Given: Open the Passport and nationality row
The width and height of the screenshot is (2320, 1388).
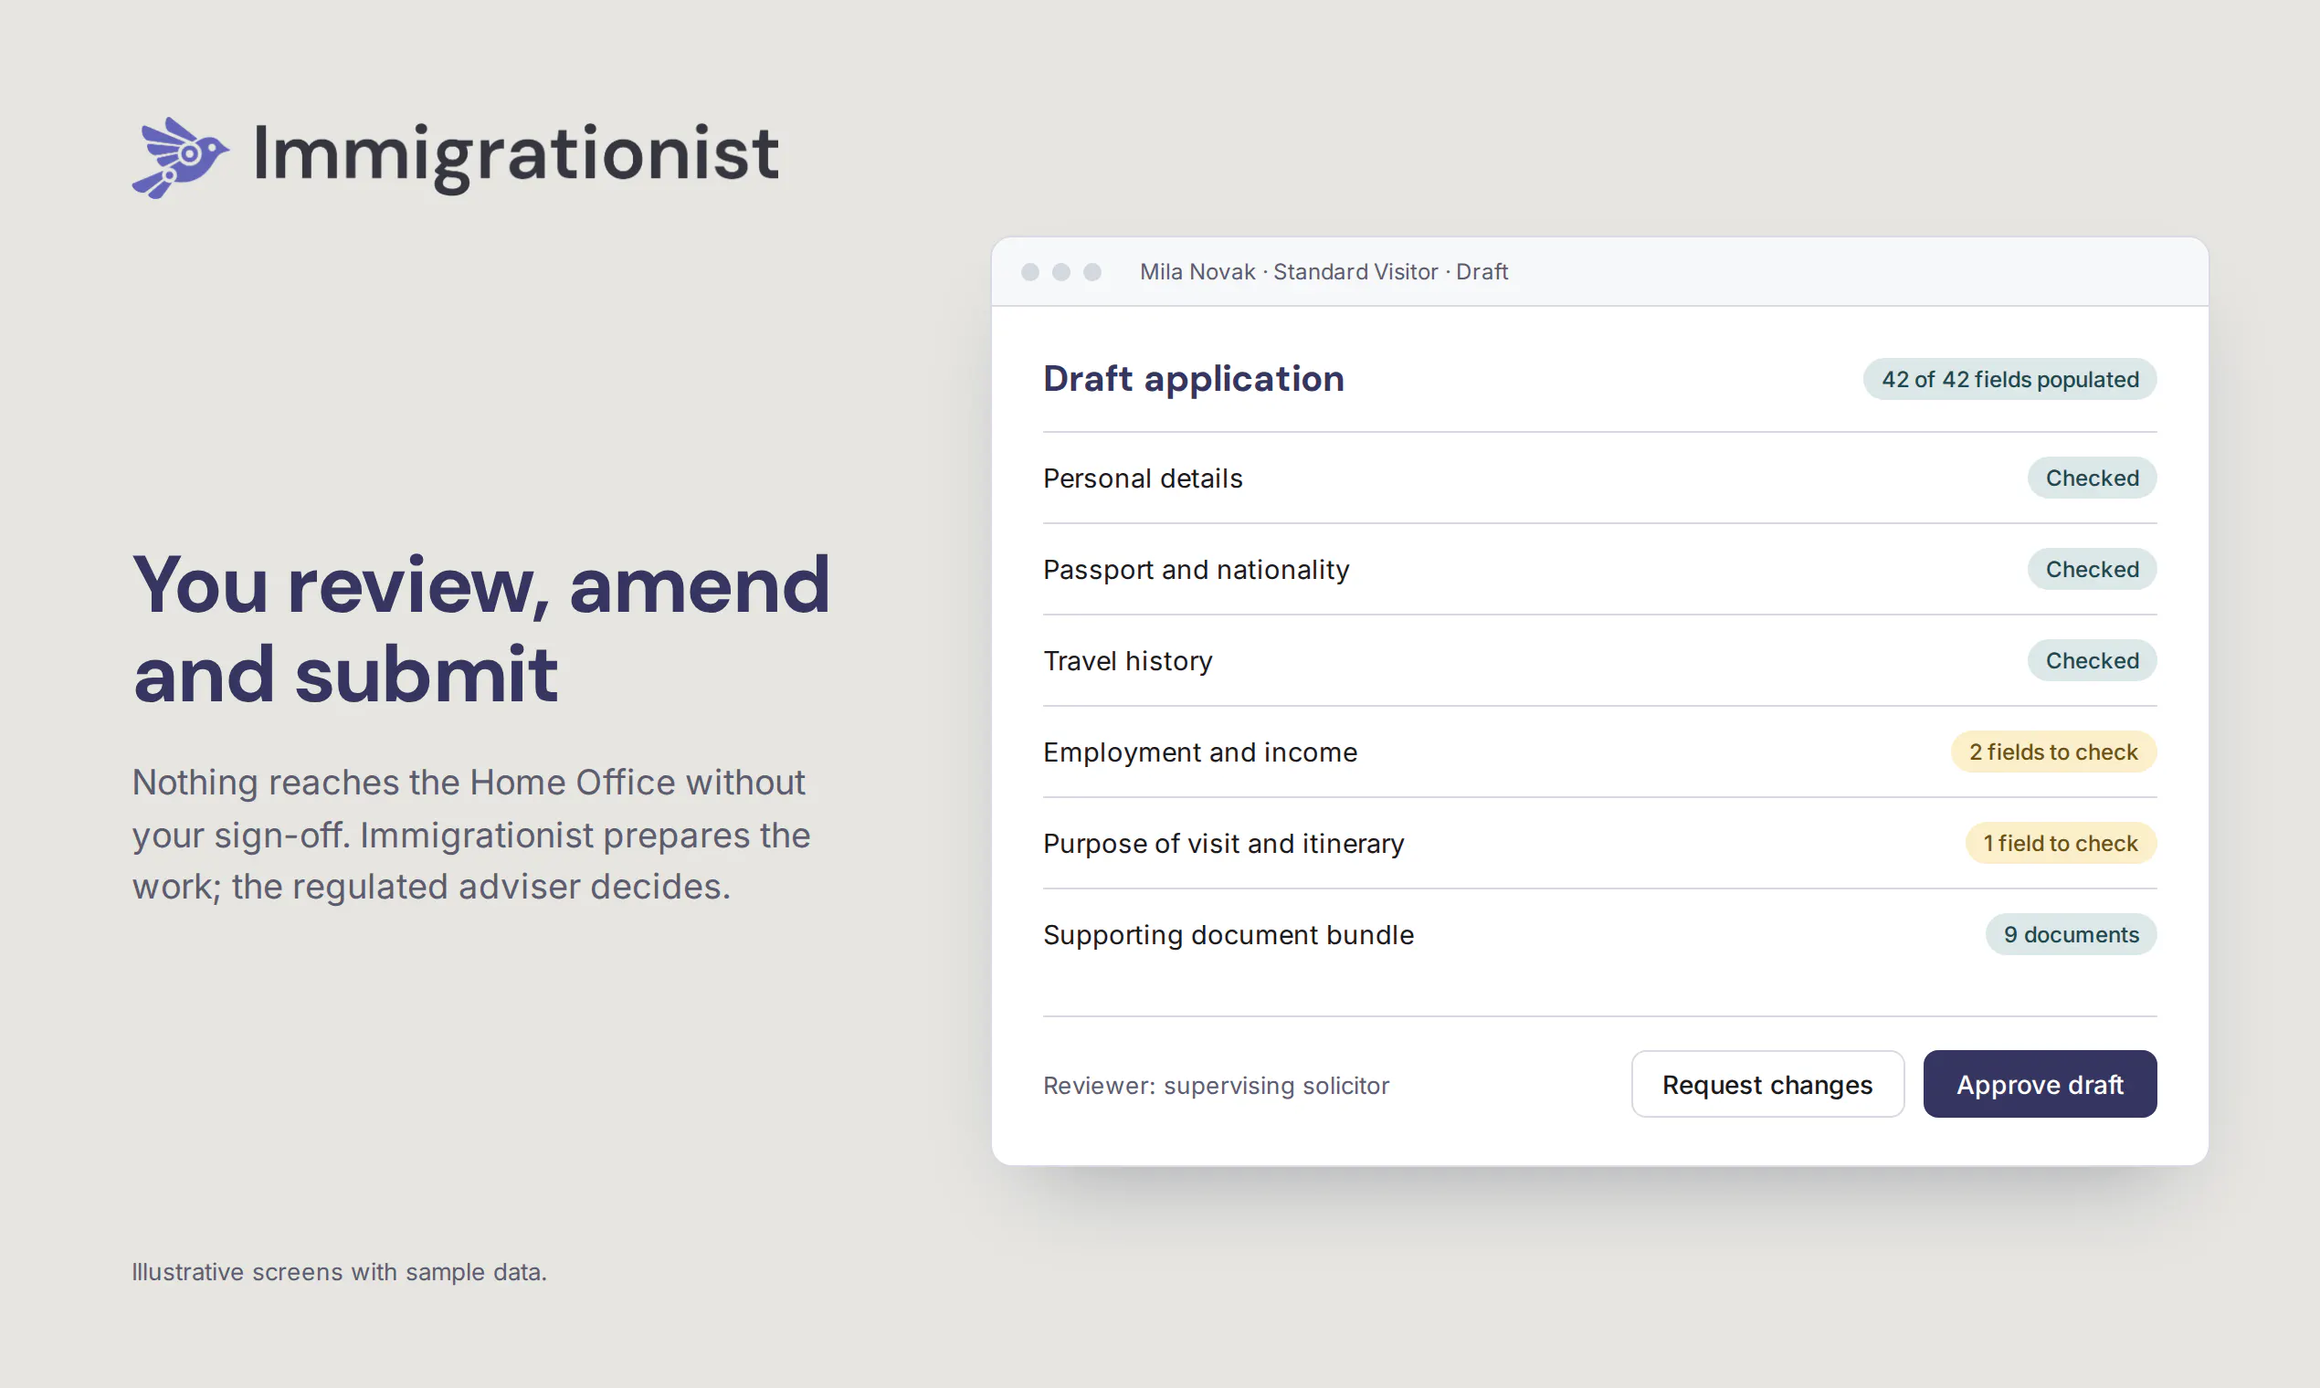Looking at the screenshot, I should [1599, 570].
